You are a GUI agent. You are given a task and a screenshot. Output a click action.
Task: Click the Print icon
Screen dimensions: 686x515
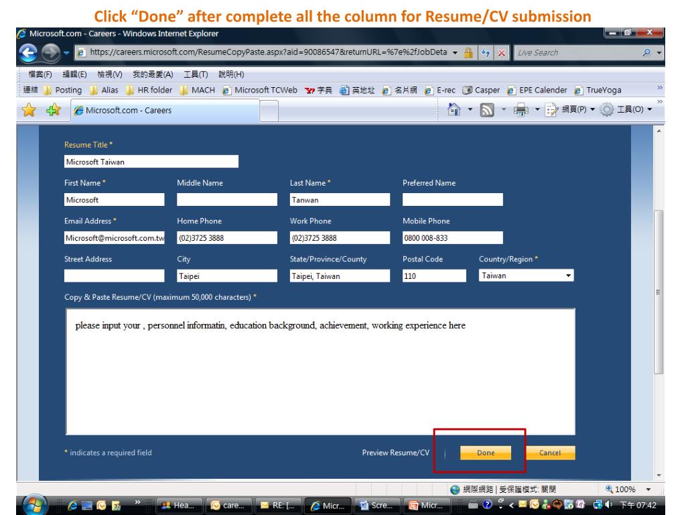pos(521,110)
